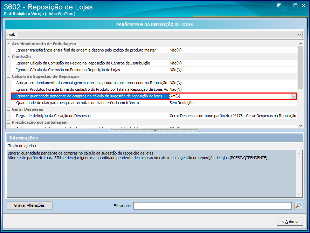The image size is (310, 233).
Task: Click the Filtrar por input field
Action: click(x=213, y=206)
